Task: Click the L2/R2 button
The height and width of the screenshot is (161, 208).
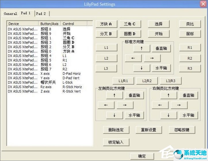Action: [147, 81]
